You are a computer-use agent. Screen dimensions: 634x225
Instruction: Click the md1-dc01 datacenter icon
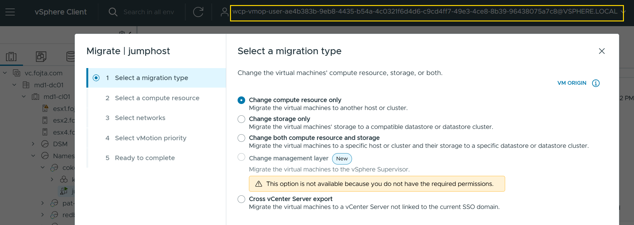click(26, 85)
